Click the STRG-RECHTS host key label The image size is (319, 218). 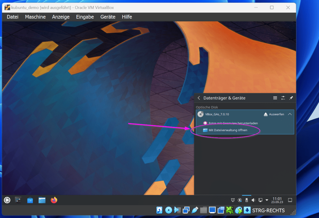[268, 211]
